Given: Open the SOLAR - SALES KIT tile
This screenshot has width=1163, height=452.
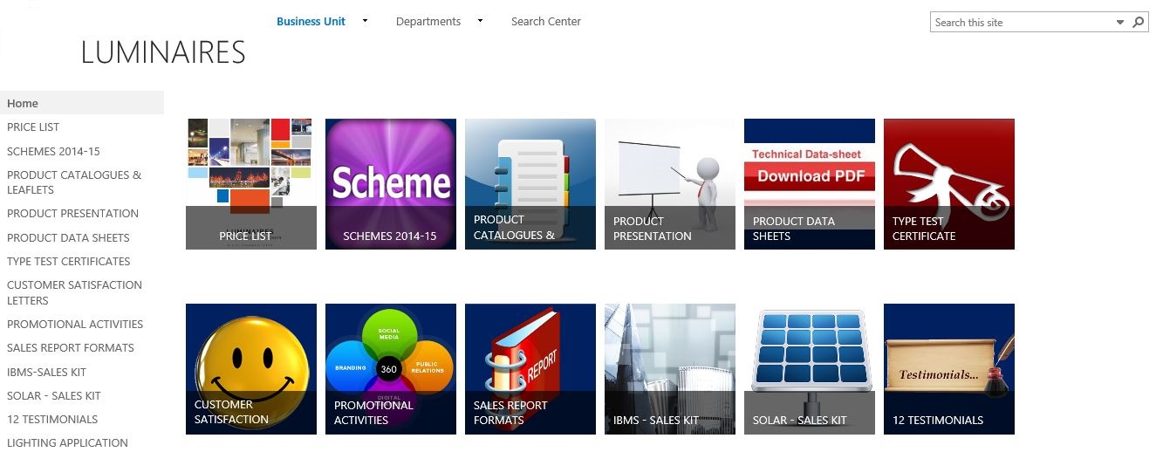Looking at the screenshot, I should pos(810,369).
